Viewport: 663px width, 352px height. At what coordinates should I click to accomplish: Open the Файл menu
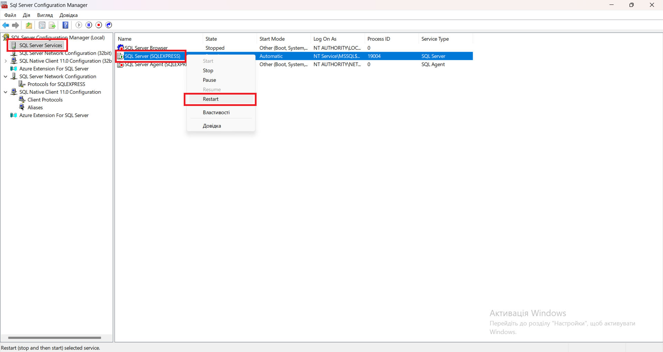[x=10, y=15]
